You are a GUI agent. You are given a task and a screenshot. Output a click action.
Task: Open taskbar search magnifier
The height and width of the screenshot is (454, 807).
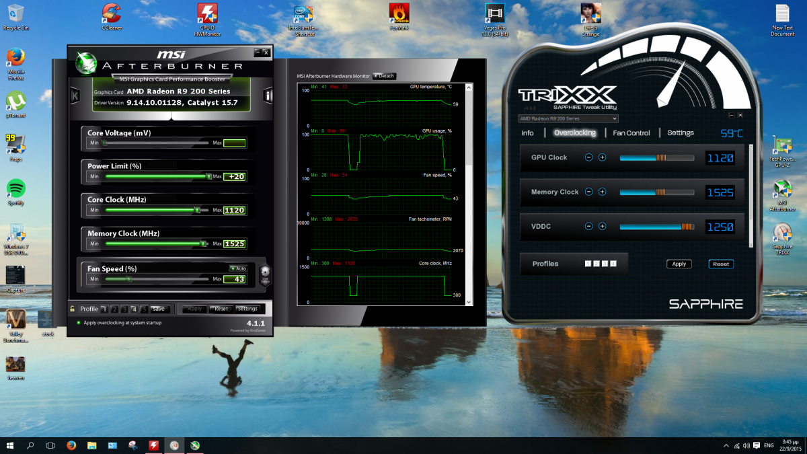coord(30,445)
